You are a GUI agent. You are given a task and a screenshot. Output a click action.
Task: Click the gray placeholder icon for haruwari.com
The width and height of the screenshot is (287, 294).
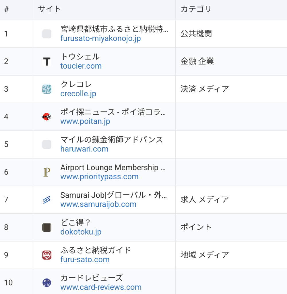pos(47,144)
